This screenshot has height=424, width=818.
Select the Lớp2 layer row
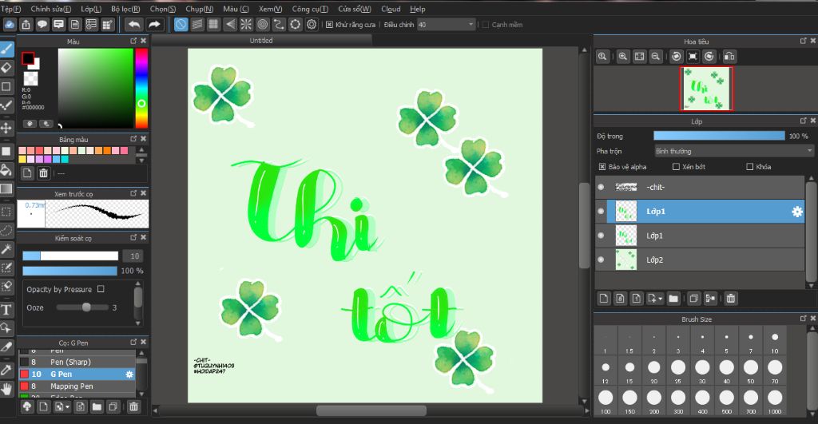[700, 260]
